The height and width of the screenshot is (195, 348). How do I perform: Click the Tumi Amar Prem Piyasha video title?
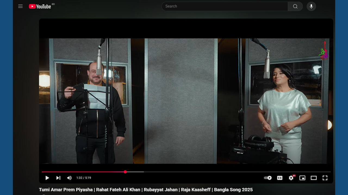coord(146,190)
